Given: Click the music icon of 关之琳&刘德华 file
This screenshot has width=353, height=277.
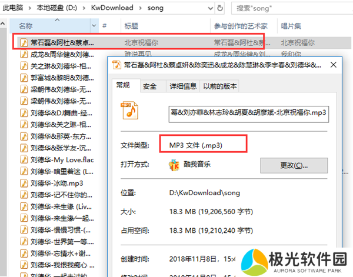Looking at the screenshot, I should point(24,66).
